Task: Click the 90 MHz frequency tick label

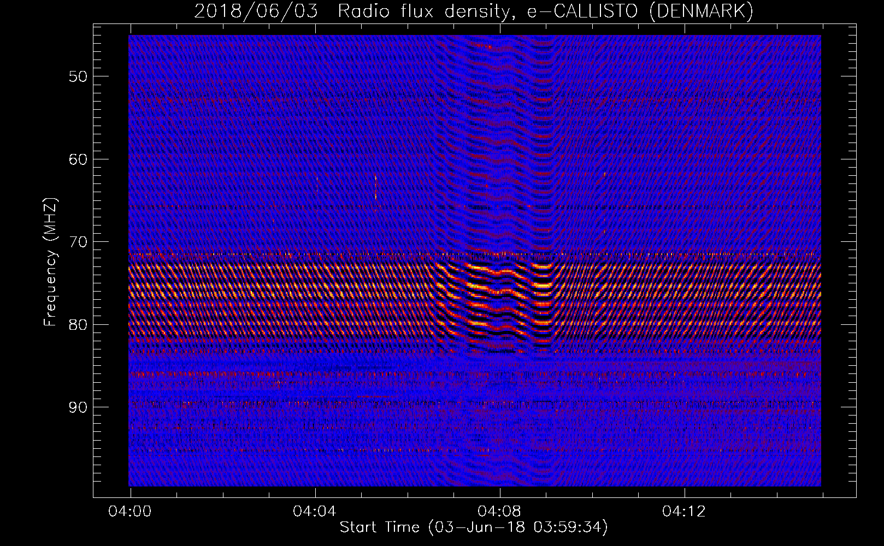Action: [78, 407]
